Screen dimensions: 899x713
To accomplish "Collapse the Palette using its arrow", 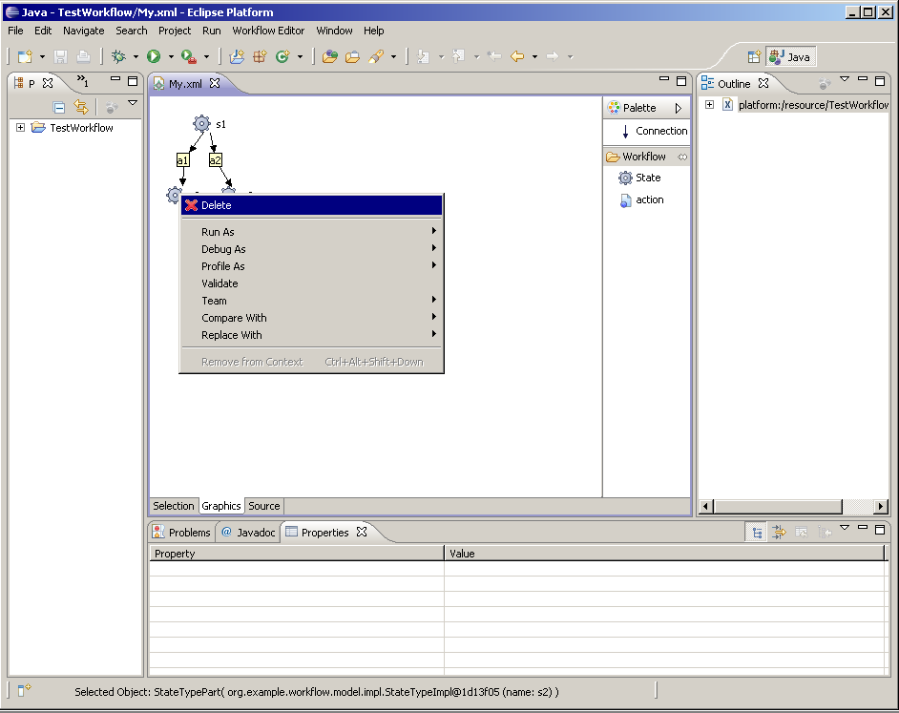I will [679, 108].
